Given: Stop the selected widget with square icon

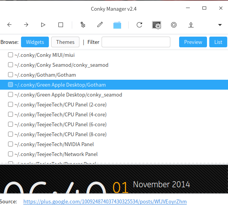Looking at the screenshot, I should pos(61,25).
